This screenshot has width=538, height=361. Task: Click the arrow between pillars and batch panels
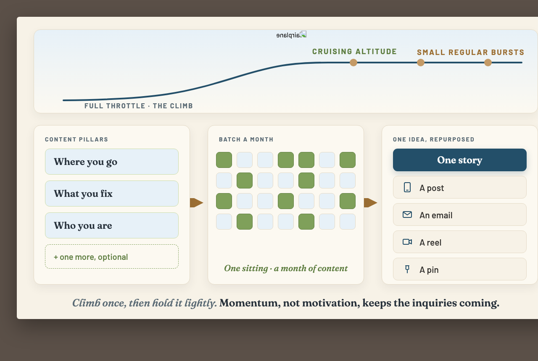coord(197,203)
